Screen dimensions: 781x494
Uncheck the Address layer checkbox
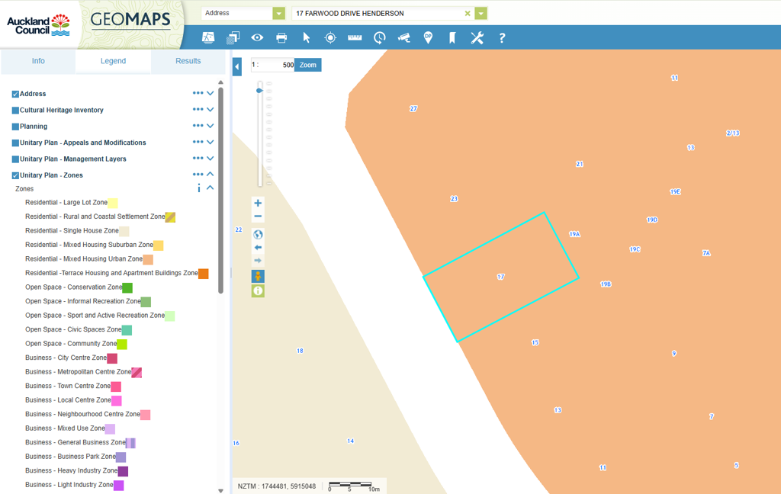(15, 95)
